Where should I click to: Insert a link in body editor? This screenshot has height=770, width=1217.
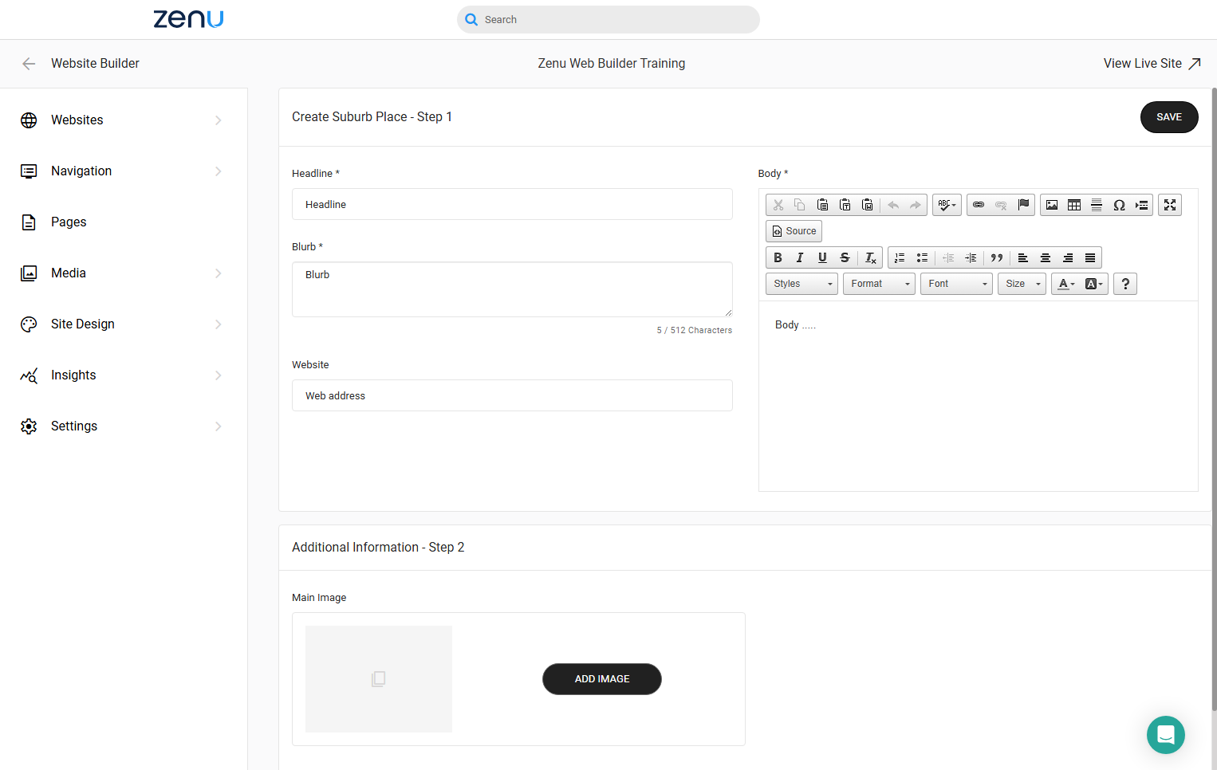pyautogui.click(x=979, y=205)
